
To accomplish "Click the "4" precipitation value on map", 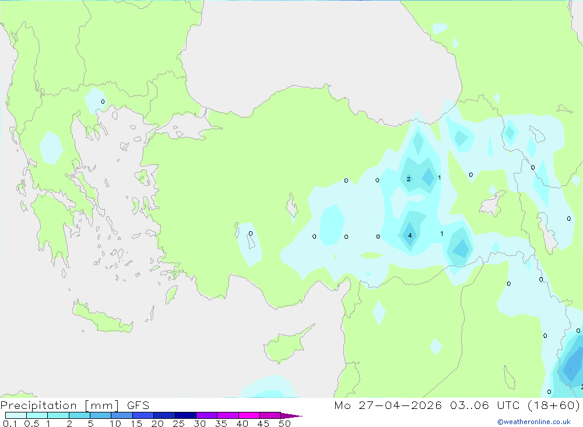I will tap(410, 235).
